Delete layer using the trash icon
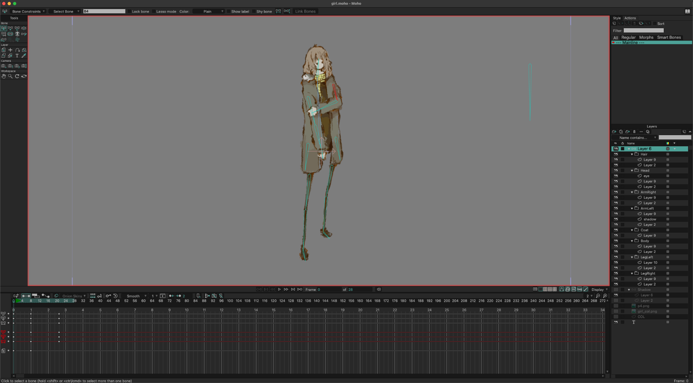The width and height of the screenshot is (693, 383). pyautogui.click(x=634, y=132)
